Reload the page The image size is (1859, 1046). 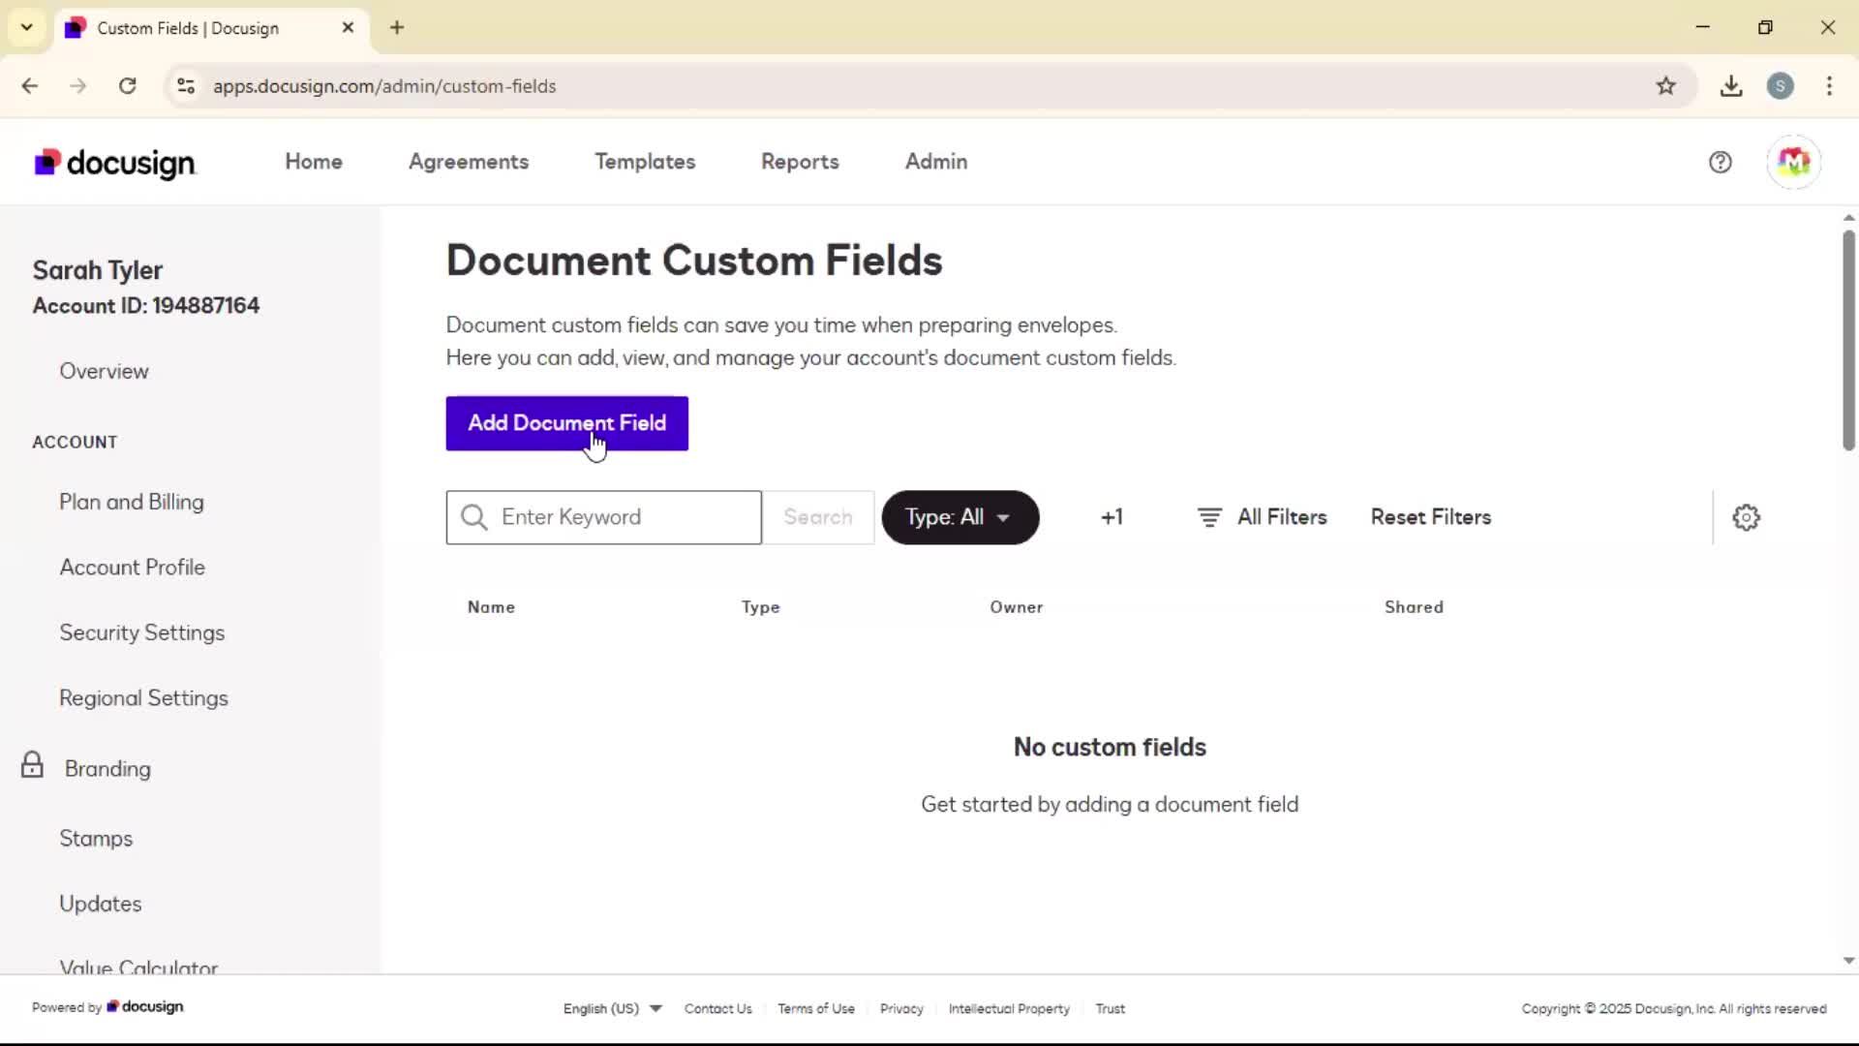[x=127, y=86]
